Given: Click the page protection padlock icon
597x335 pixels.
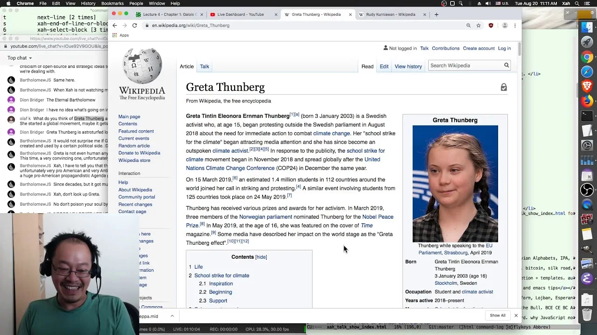Looking at the screenshot, I should 504,87.
